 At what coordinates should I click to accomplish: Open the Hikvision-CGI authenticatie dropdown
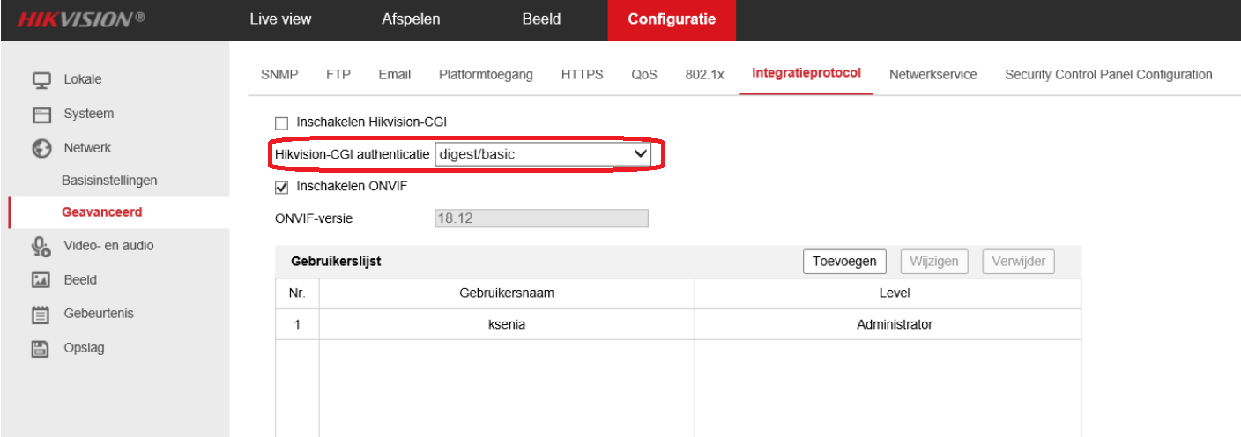click(x=543, y=154)
